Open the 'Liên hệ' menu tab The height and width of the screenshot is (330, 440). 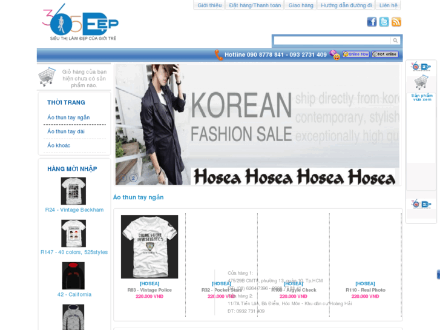click(x=389, y=5)
